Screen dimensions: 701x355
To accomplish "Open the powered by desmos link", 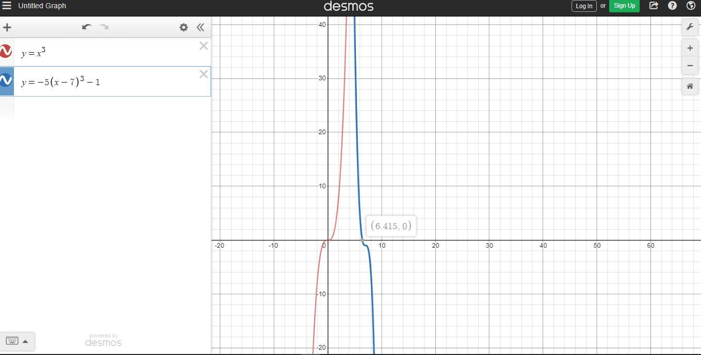I will (x=103, y=340).
